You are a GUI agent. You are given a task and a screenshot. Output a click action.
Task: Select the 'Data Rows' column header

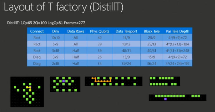click(76, 31)
